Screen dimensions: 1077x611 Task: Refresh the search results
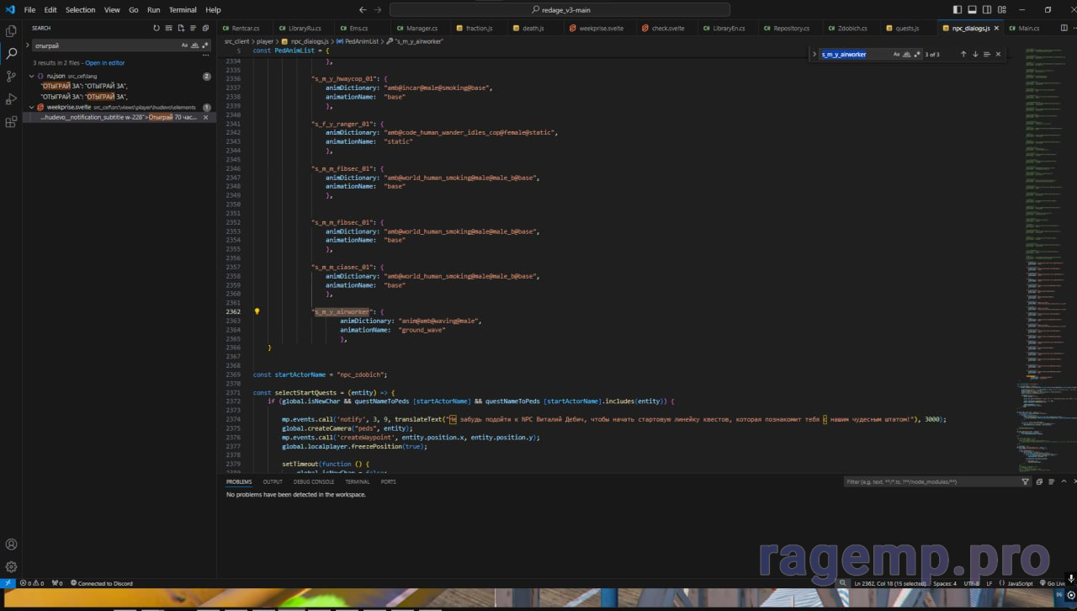[157, 28]
